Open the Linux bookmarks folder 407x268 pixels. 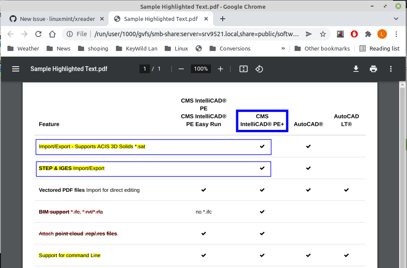pyautogui.click(x=176, y=48)
